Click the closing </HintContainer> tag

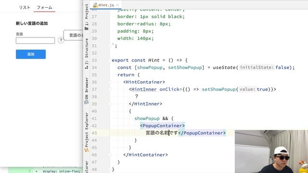145,155
